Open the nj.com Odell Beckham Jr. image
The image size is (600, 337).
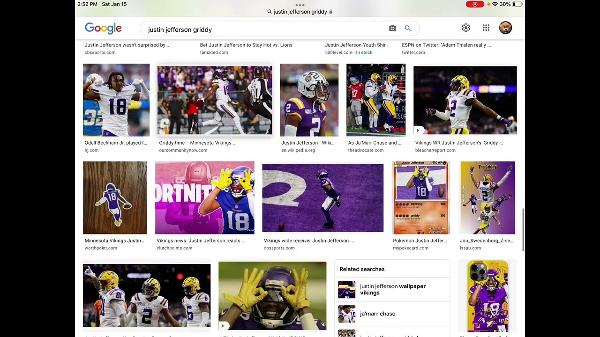pyautogui.click(x=116, y=100)
